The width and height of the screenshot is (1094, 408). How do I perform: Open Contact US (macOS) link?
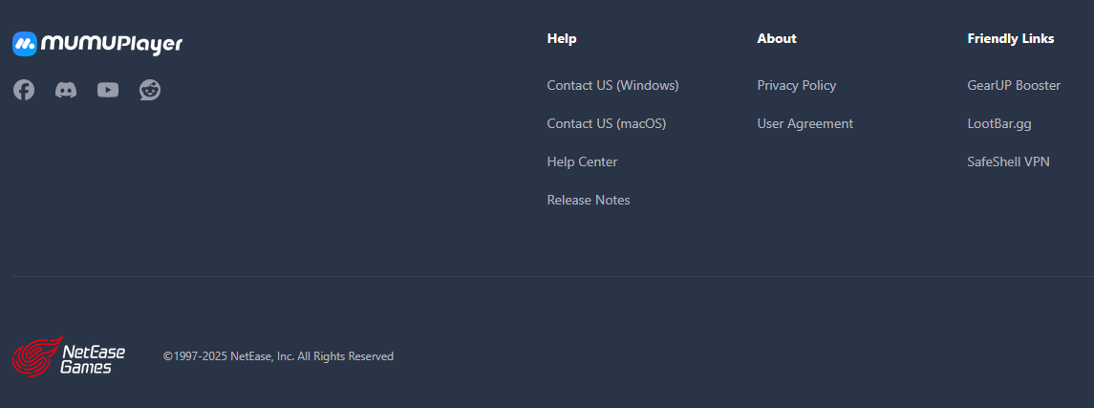click(607, 123)
